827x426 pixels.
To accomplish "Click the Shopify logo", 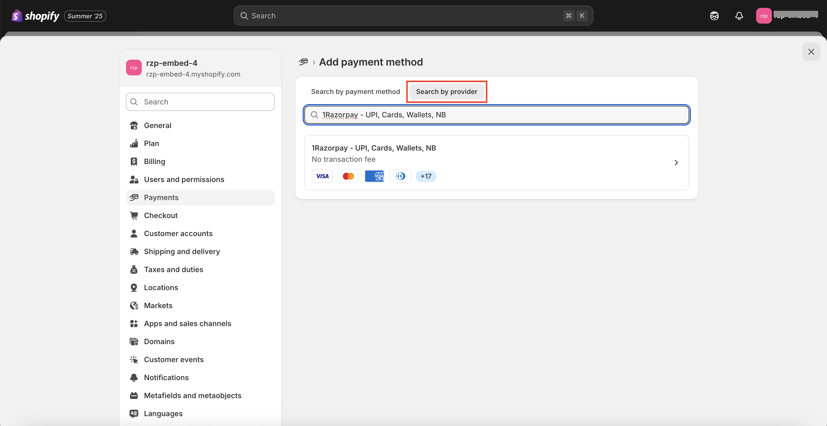I will pos(35,16).
